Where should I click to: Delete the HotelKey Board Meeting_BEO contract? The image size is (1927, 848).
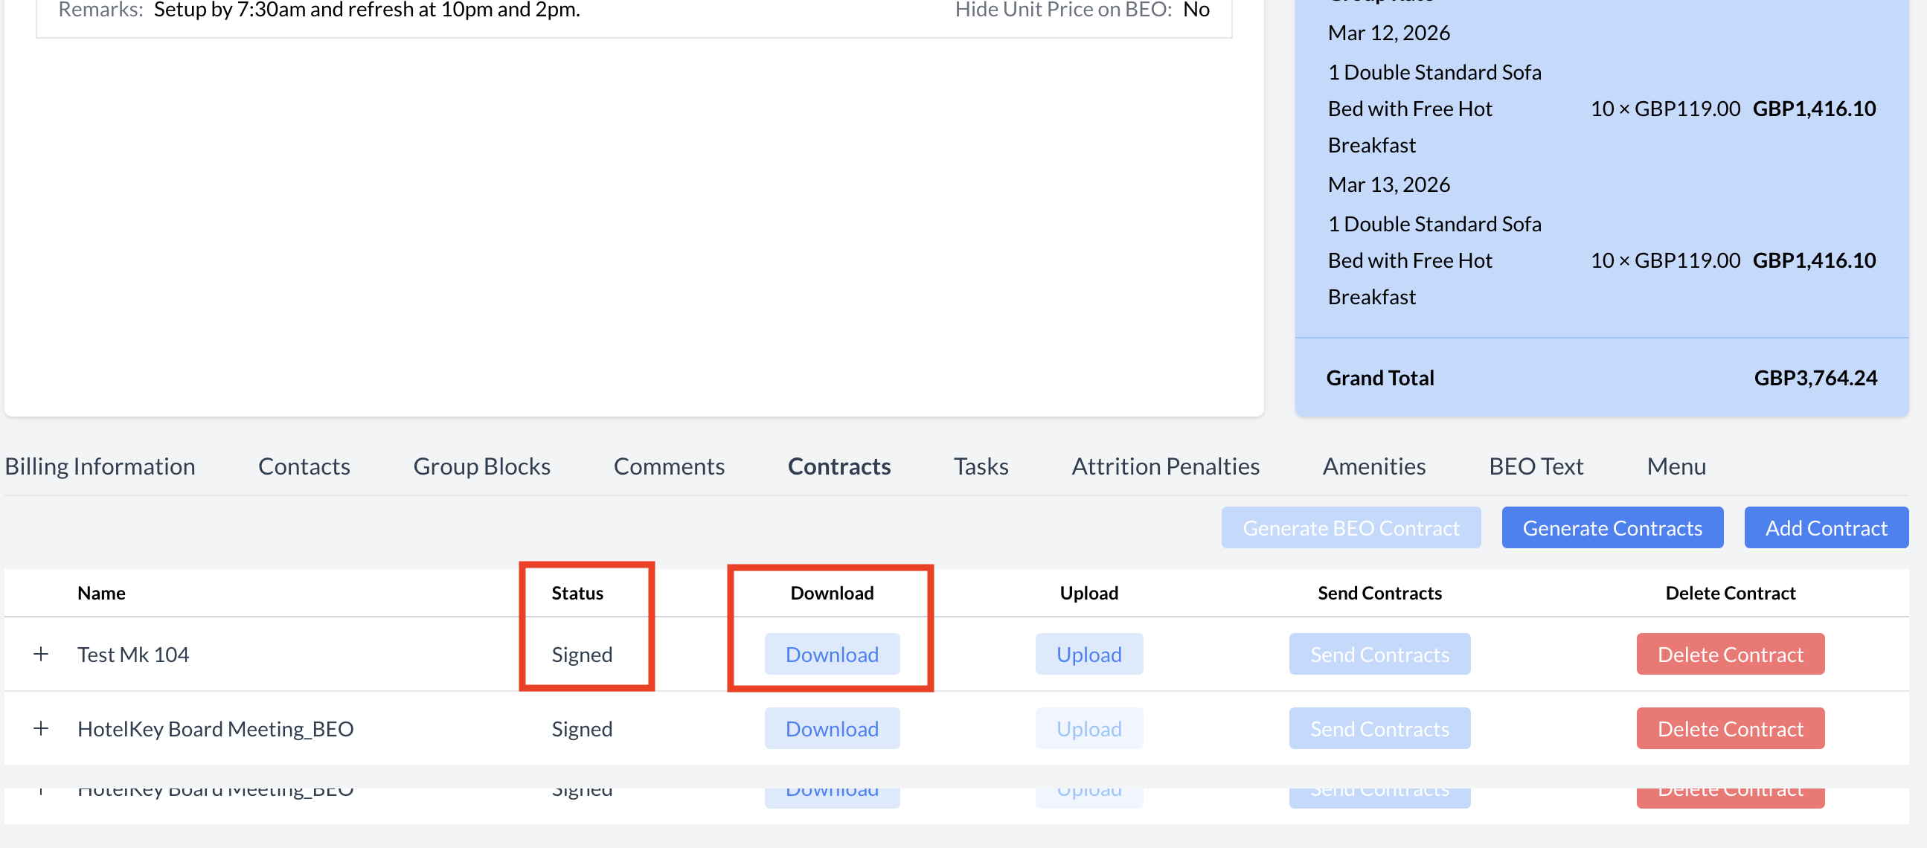click(x=1730, y=728)
